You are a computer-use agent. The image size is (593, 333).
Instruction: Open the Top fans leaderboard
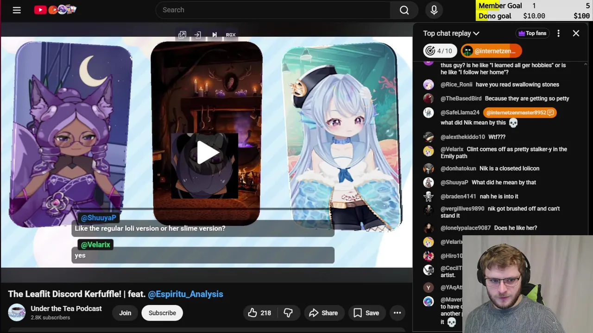[x=532, y=33]
